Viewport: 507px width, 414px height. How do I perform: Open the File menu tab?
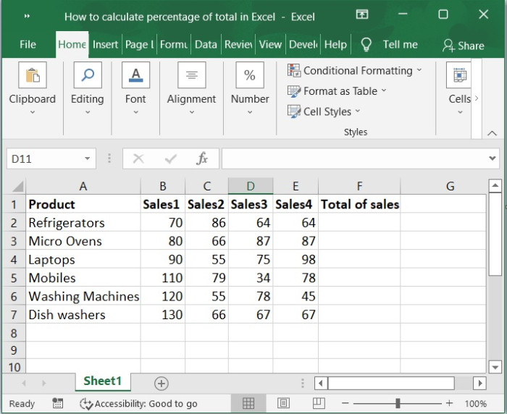[28, 45]
